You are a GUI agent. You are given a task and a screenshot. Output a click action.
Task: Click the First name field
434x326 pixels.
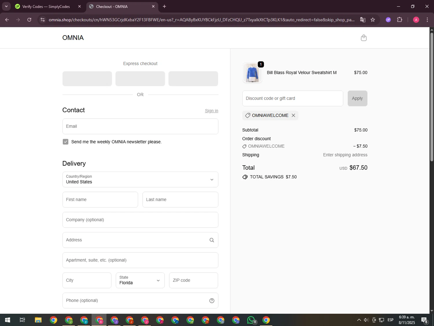tap(100, 199)
